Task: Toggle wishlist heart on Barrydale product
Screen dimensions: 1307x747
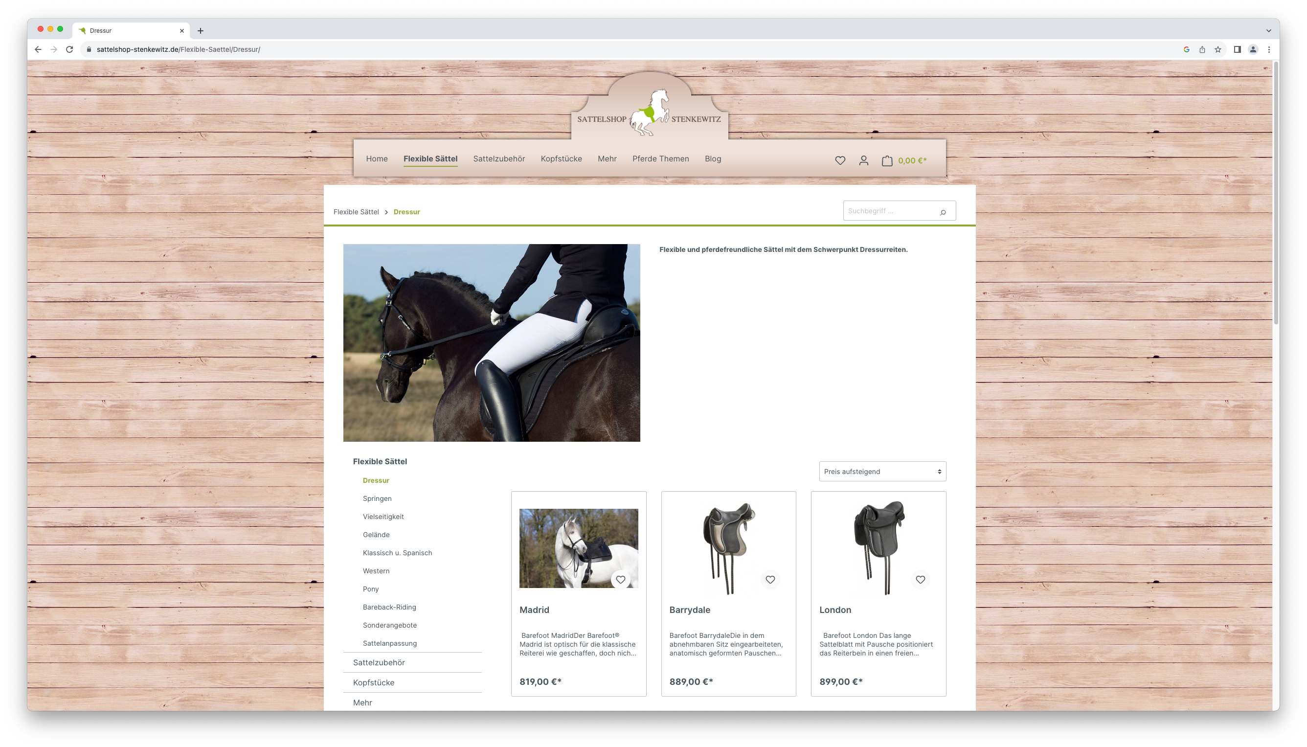Action: (x=770, y=580)
